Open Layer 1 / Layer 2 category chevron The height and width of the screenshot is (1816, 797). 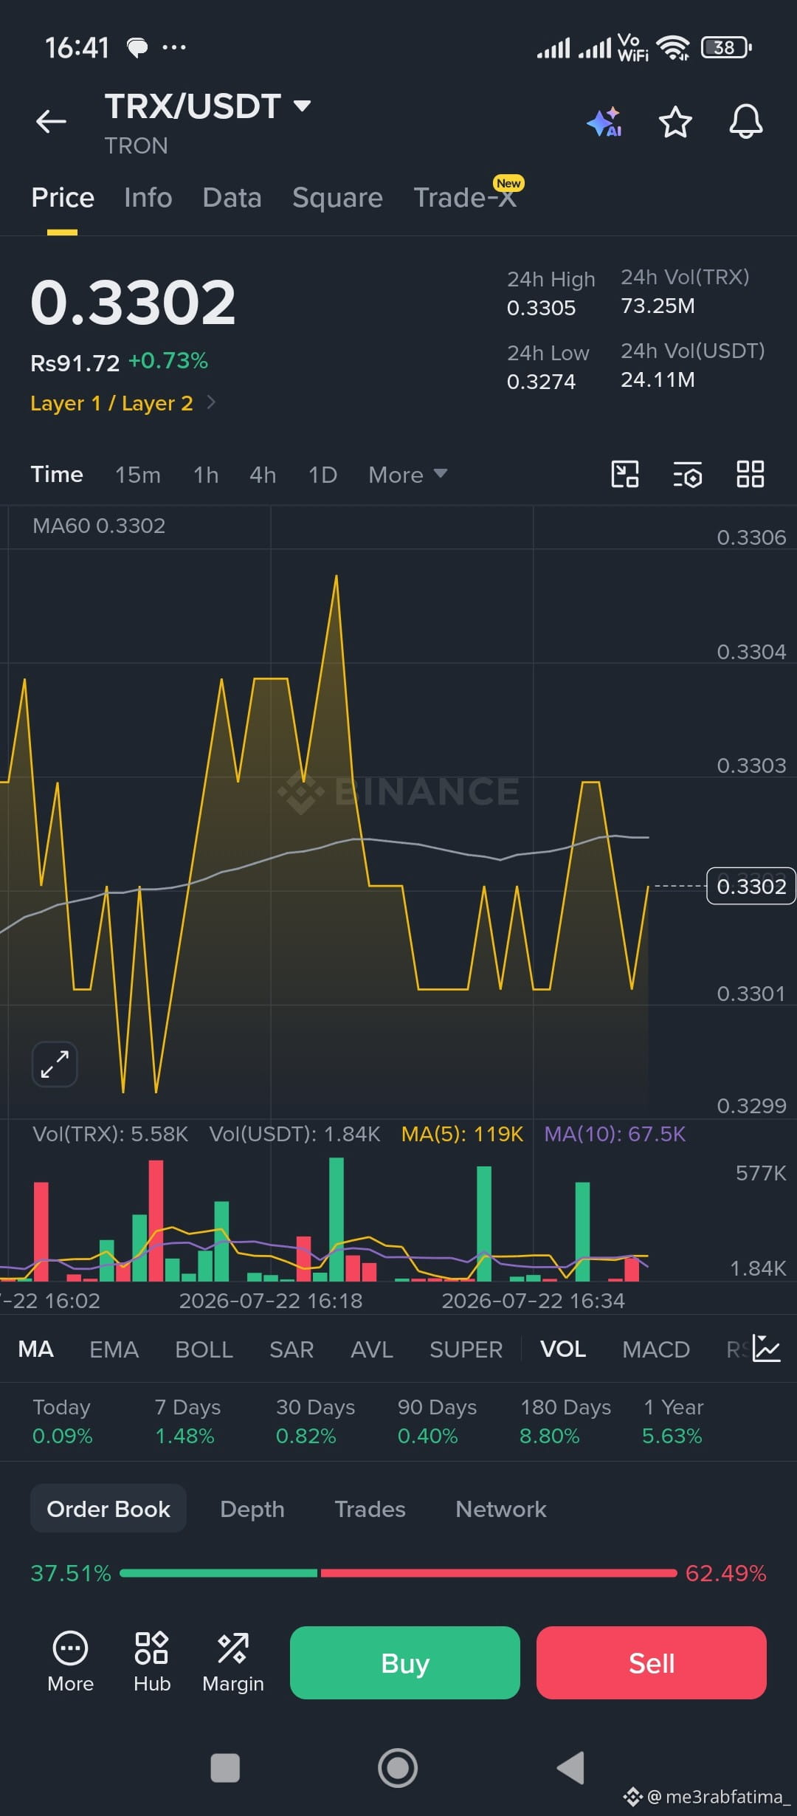click(211, 402)
